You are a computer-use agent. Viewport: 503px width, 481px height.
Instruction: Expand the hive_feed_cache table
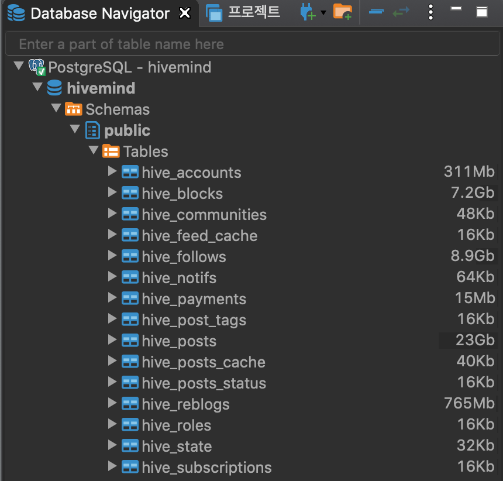(112, 234)
